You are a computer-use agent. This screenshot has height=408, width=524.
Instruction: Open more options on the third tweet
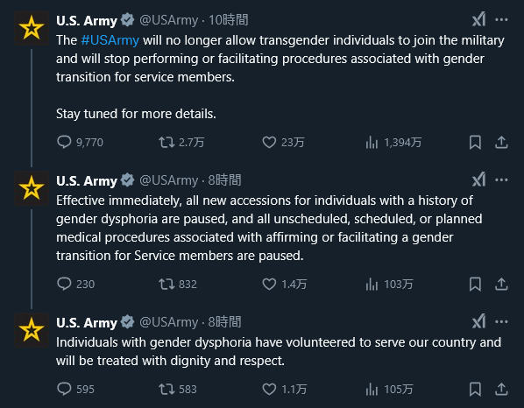click(x=501, y=322)
